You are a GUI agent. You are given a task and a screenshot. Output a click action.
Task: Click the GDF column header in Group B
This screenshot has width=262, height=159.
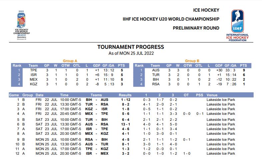[219, 65]
